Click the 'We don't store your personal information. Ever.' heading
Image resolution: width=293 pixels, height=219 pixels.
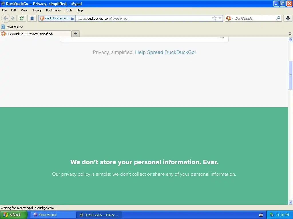(144, 162)
